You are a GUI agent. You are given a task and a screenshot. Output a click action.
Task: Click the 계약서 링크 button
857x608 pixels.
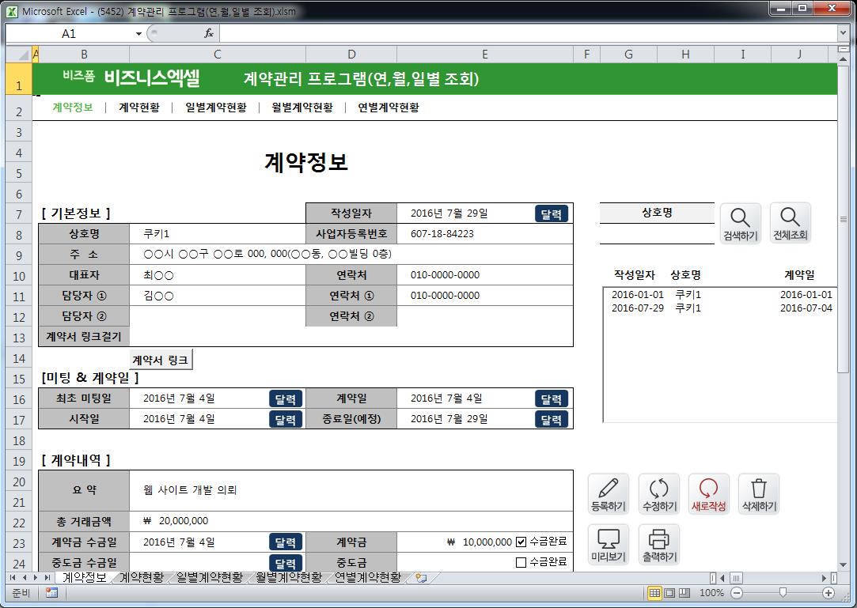click(161, 360)
